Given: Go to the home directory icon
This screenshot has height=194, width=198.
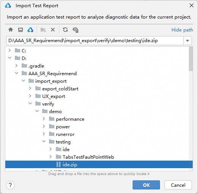Looking at the screenshot, I should tap(11, 30).
